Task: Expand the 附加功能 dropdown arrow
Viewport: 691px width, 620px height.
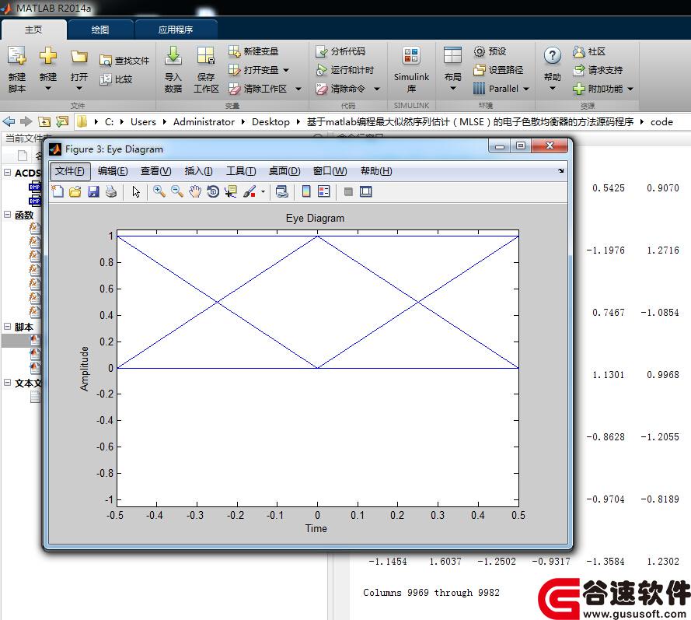Action: pyautogui.click(x=630, y=89)
